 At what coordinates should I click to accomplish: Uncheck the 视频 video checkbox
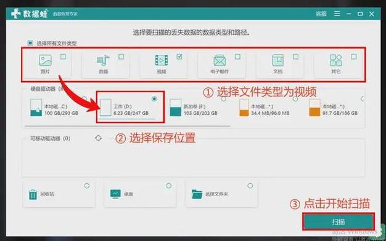click(x=179, y=57)
